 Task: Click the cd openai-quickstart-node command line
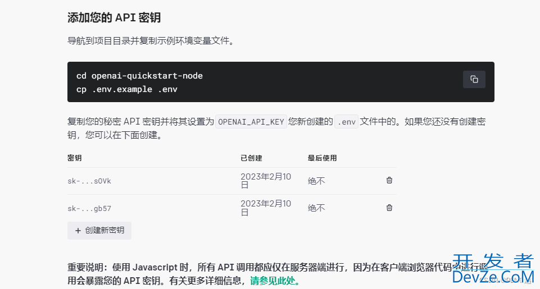[139, 76]
